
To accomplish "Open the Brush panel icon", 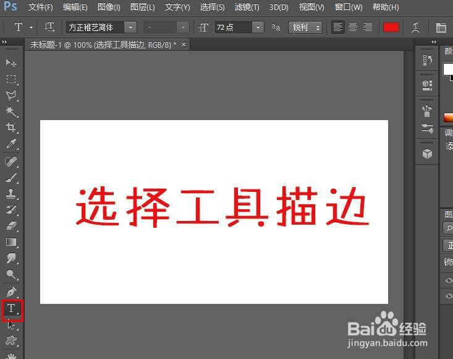I will click(427, 111).
